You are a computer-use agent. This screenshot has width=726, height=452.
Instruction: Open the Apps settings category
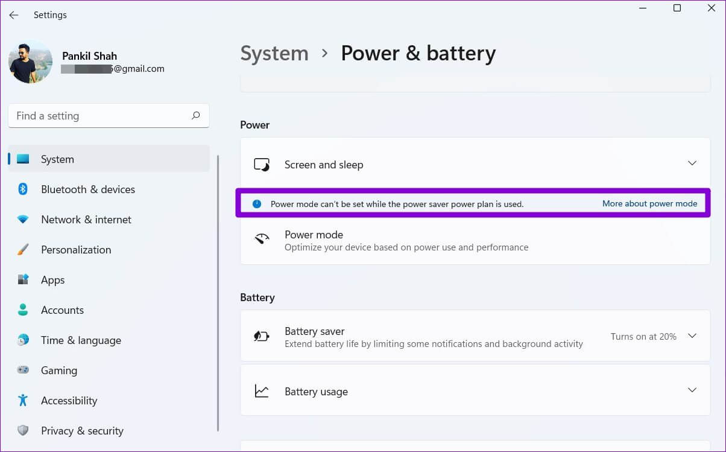click(52, 280)
